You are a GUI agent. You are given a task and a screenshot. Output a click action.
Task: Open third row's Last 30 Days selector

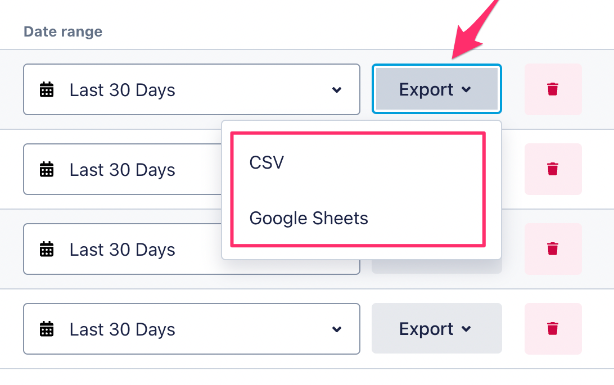coord(122,250)
